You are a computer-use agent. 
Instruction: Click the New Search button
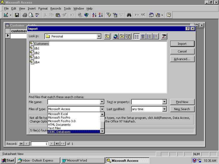point(182,109)
